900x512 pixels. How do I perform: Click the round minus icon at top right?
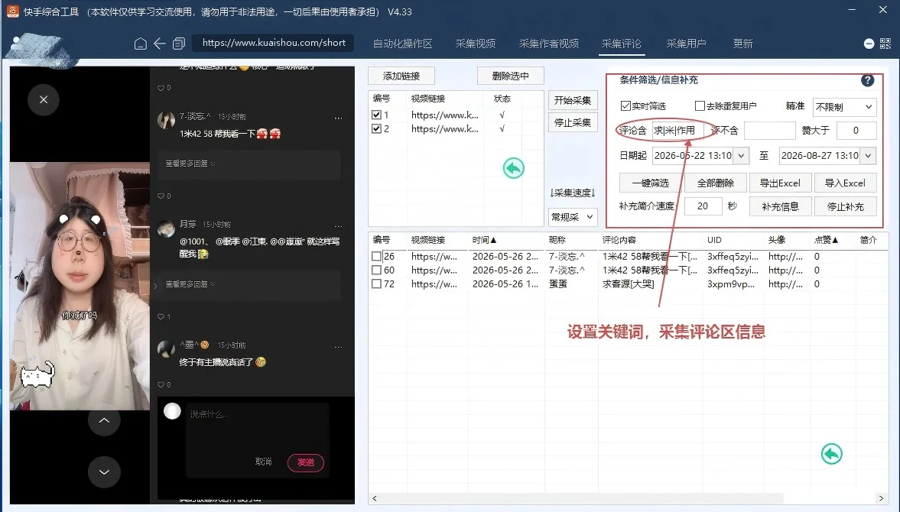click(x=869, y=44)
